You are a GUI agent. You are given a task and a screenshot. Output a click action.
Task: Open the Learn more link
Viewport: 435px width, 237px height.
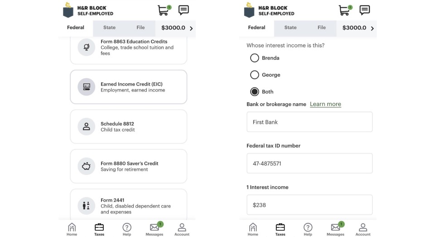(325, 104)
